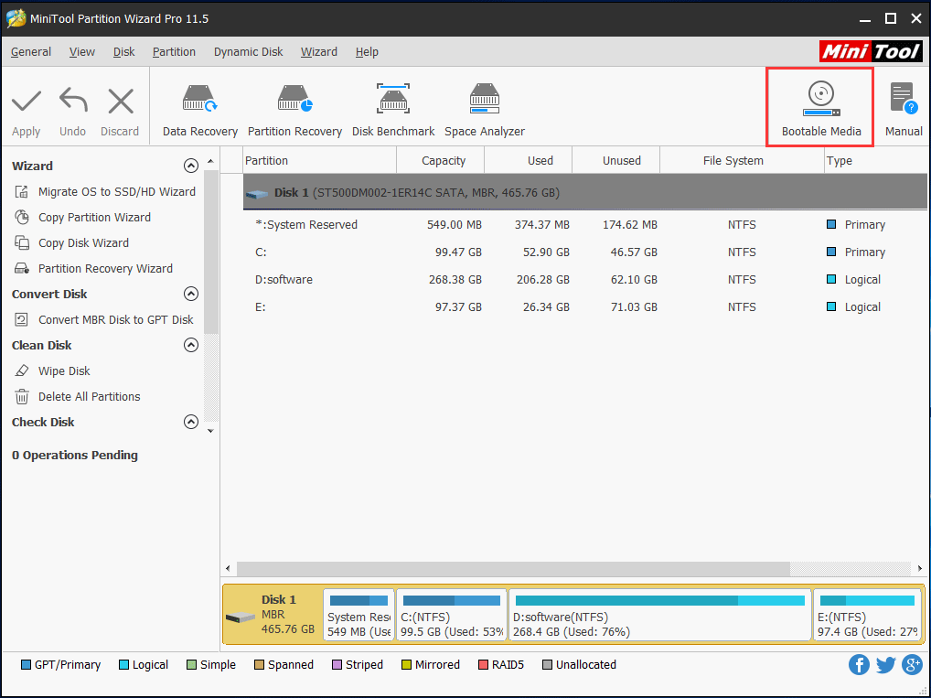
Task: Sort by Type column header
Action: [x=876, y=160]
